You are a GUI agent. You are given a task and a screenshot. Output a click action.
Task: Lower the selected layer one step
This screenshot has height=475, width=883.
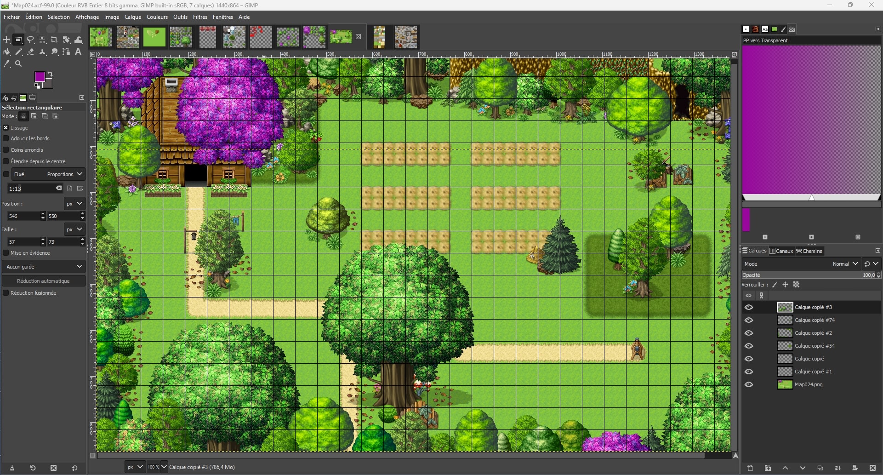(x=803, y=468)
